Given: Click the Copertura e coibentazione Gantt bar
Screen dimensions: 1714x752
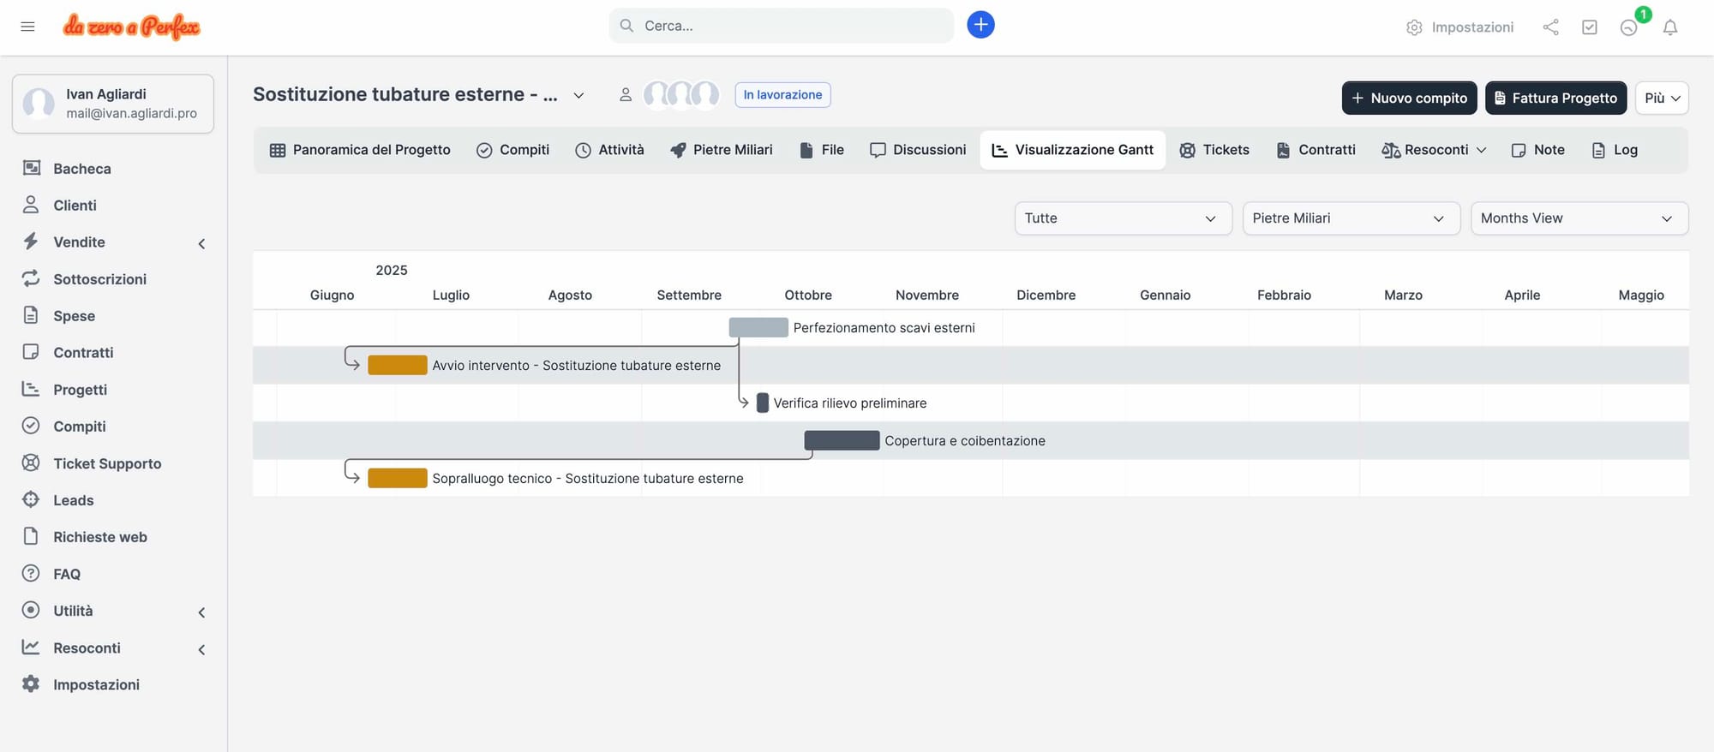Looking at the screenshot, I should [x=842, y=440].
